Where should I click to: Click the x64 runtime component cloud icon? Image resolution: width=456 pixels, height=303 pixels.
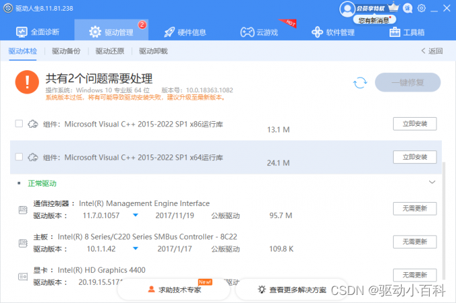[33, 157]
